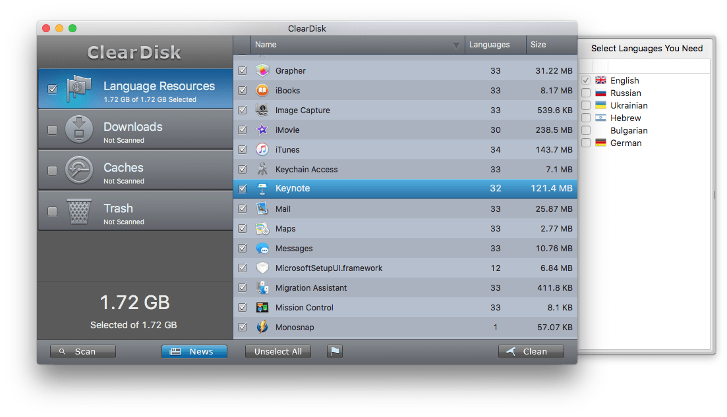Click the Keychain Access icon

[x=263, y=169]
